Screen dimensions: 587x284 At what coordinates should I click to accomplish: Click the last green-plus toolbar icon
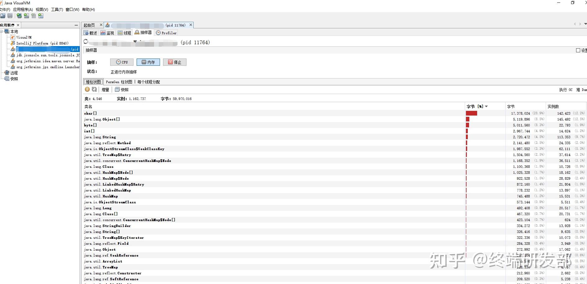click(x=41, y=16)
